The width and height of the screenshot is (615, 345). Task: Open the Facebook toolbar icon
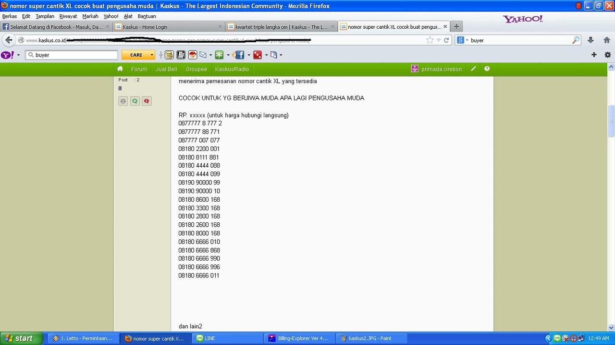click(x=239, y=55)
